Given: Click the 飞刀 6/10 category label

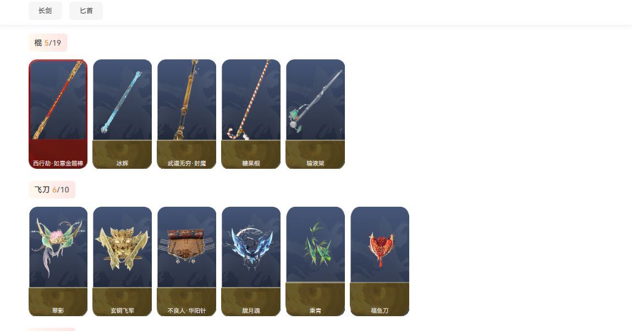Looking at the screenshot, I should tap(52, 190).
